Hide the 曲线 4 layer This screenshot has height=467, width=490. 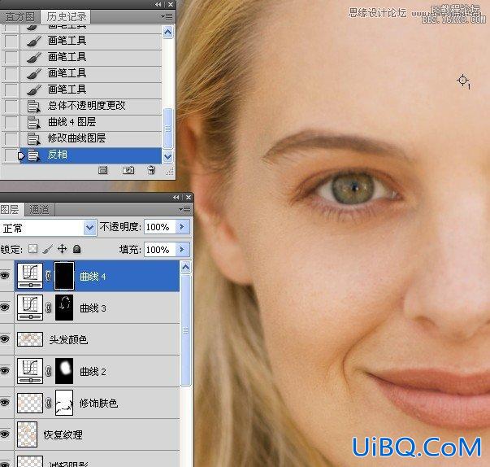5,276
